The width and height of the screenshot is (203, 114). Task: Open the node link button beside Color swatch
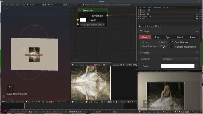(197, 66)
